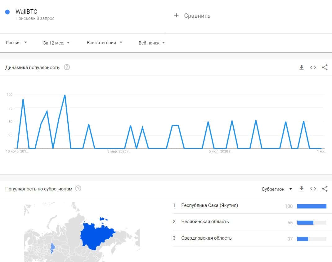332x262 pixels.
Task: Click the blue WallBTC color dot
Action: (8, 12)
